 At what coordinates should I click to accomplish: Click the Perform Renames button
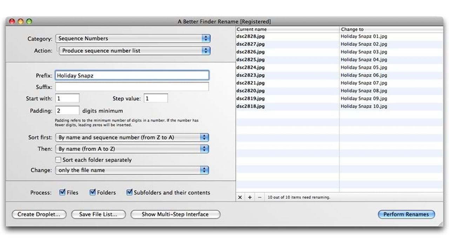406,215
